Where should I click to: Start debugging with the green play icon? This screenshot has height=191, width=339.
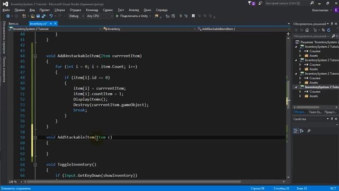click(117, 16)
